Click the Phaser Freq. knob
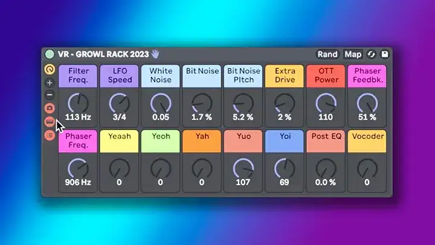This screenshot has height=245, width=435. [x=78, y=168]
